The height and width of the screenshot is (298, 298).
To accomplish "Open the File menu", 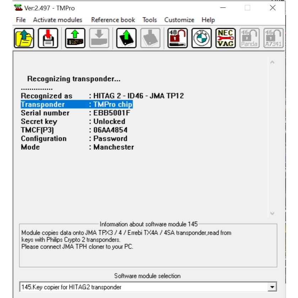I will point(21,20).
